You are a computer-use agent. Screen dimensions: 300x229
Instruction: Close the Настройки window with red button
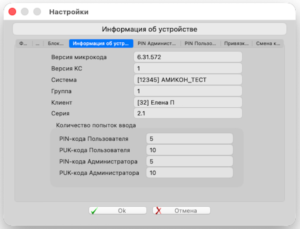12,12
